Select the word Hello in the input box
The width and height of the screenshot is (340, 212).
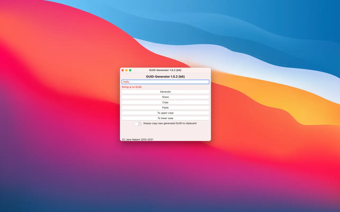click(x=126, y=82)
